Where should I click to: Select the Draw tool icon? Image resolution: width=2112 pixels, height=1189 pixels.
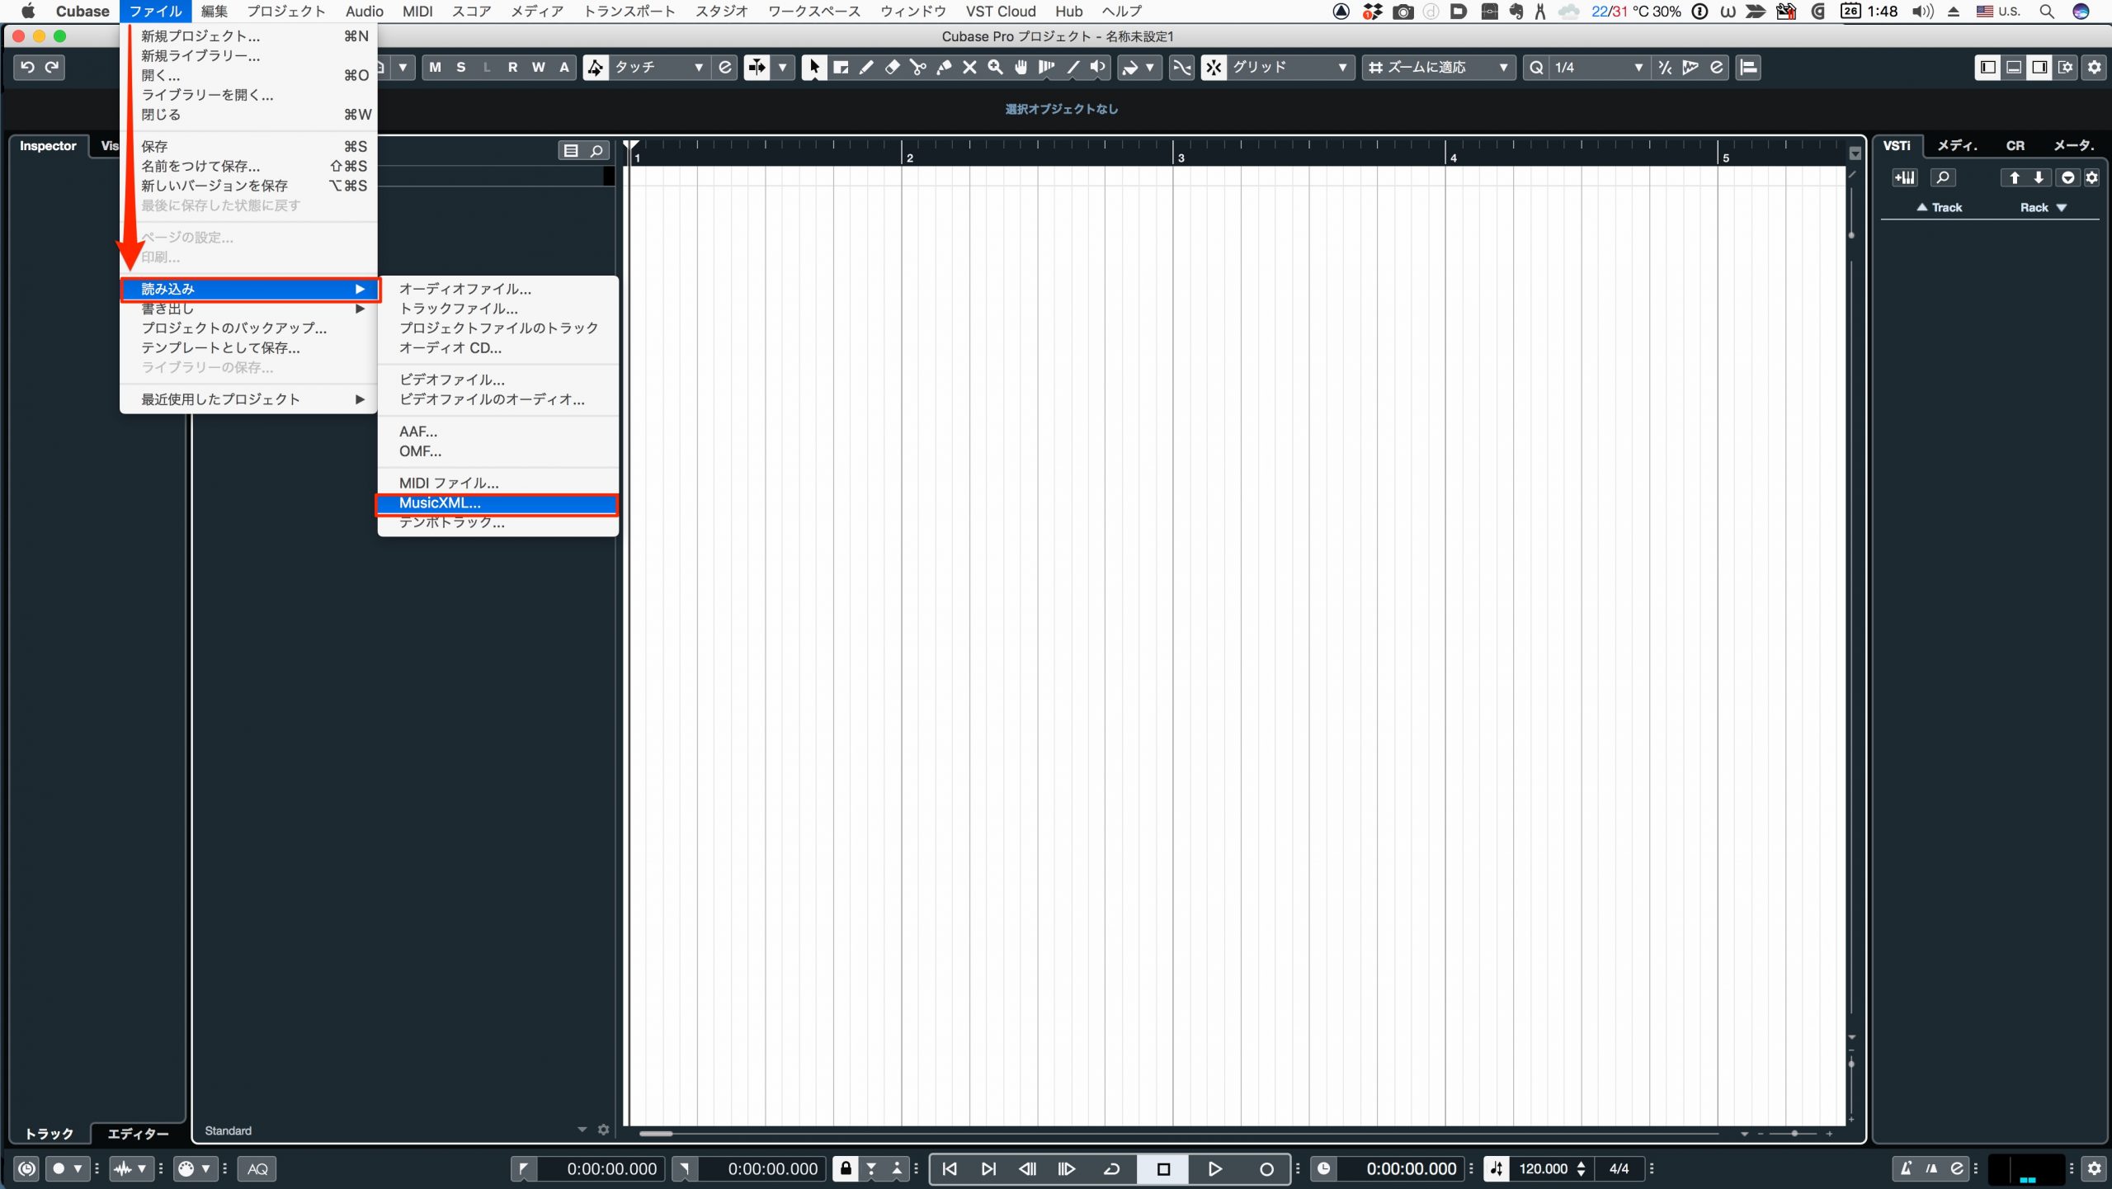click(x=867, y=67)
